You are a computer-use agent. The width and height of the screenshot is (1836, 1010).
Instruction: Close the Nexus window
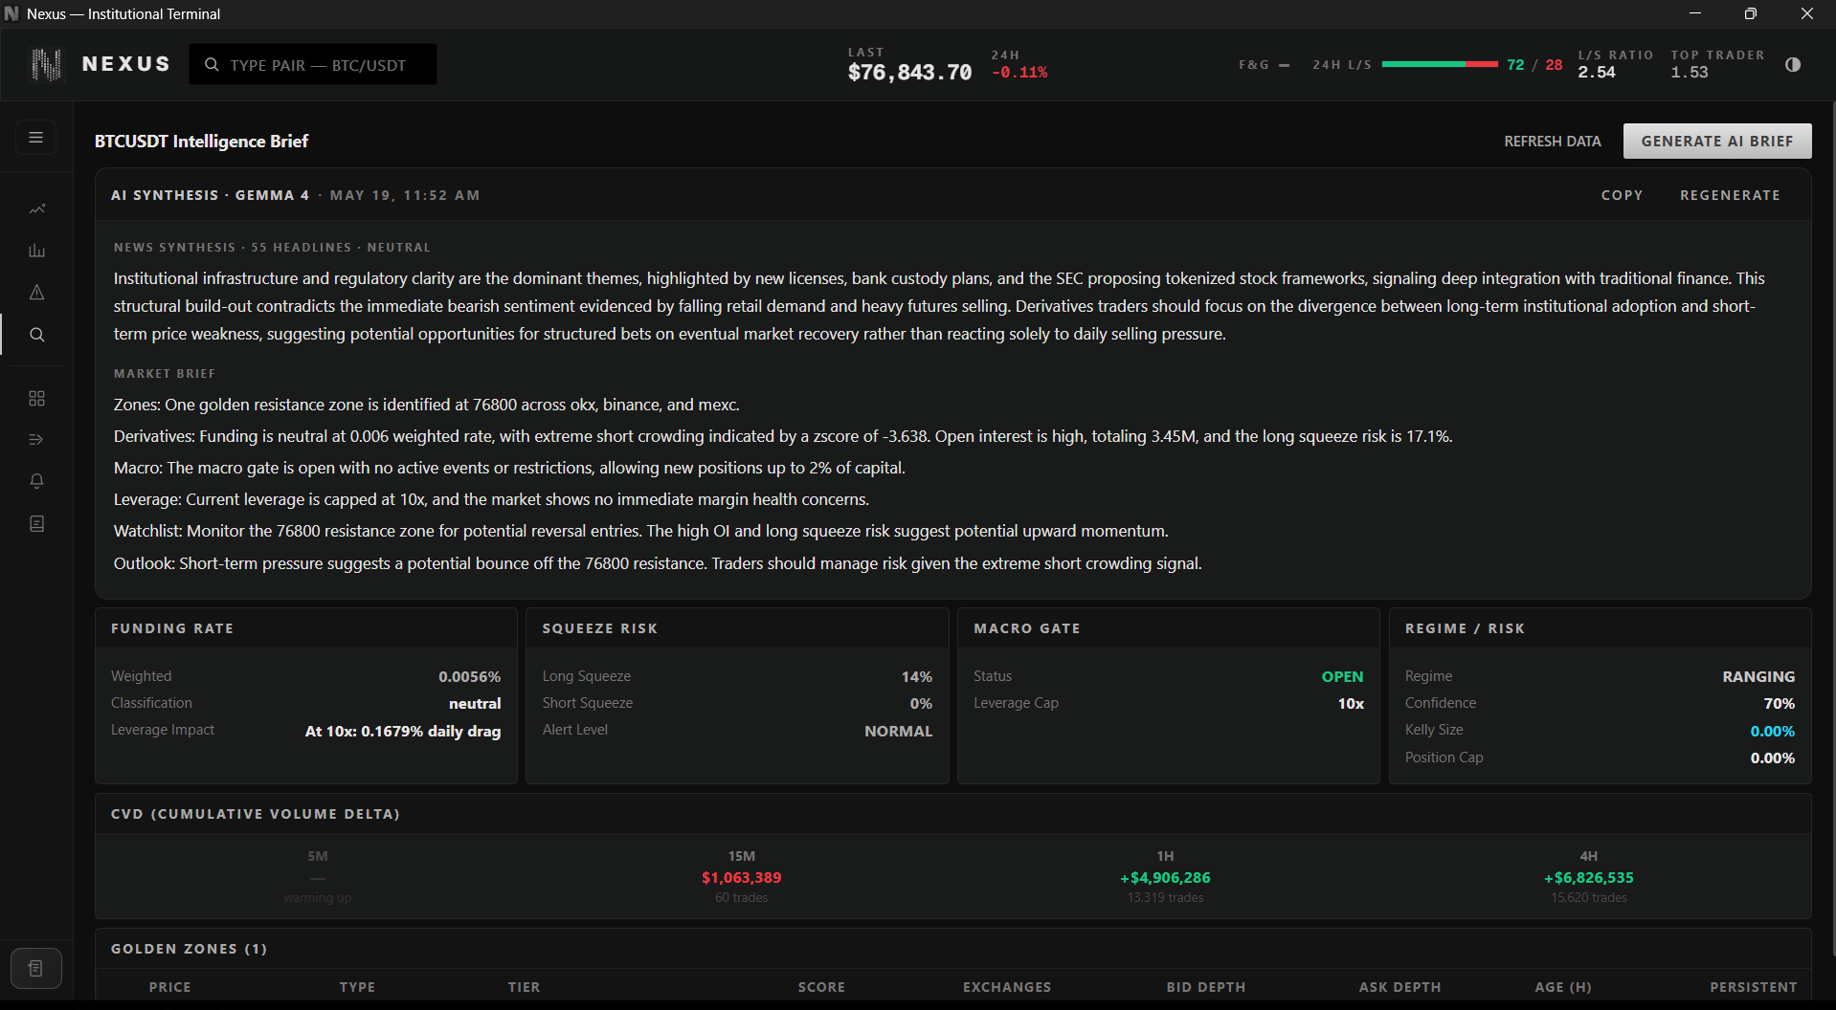click(x=1807, y=13)
